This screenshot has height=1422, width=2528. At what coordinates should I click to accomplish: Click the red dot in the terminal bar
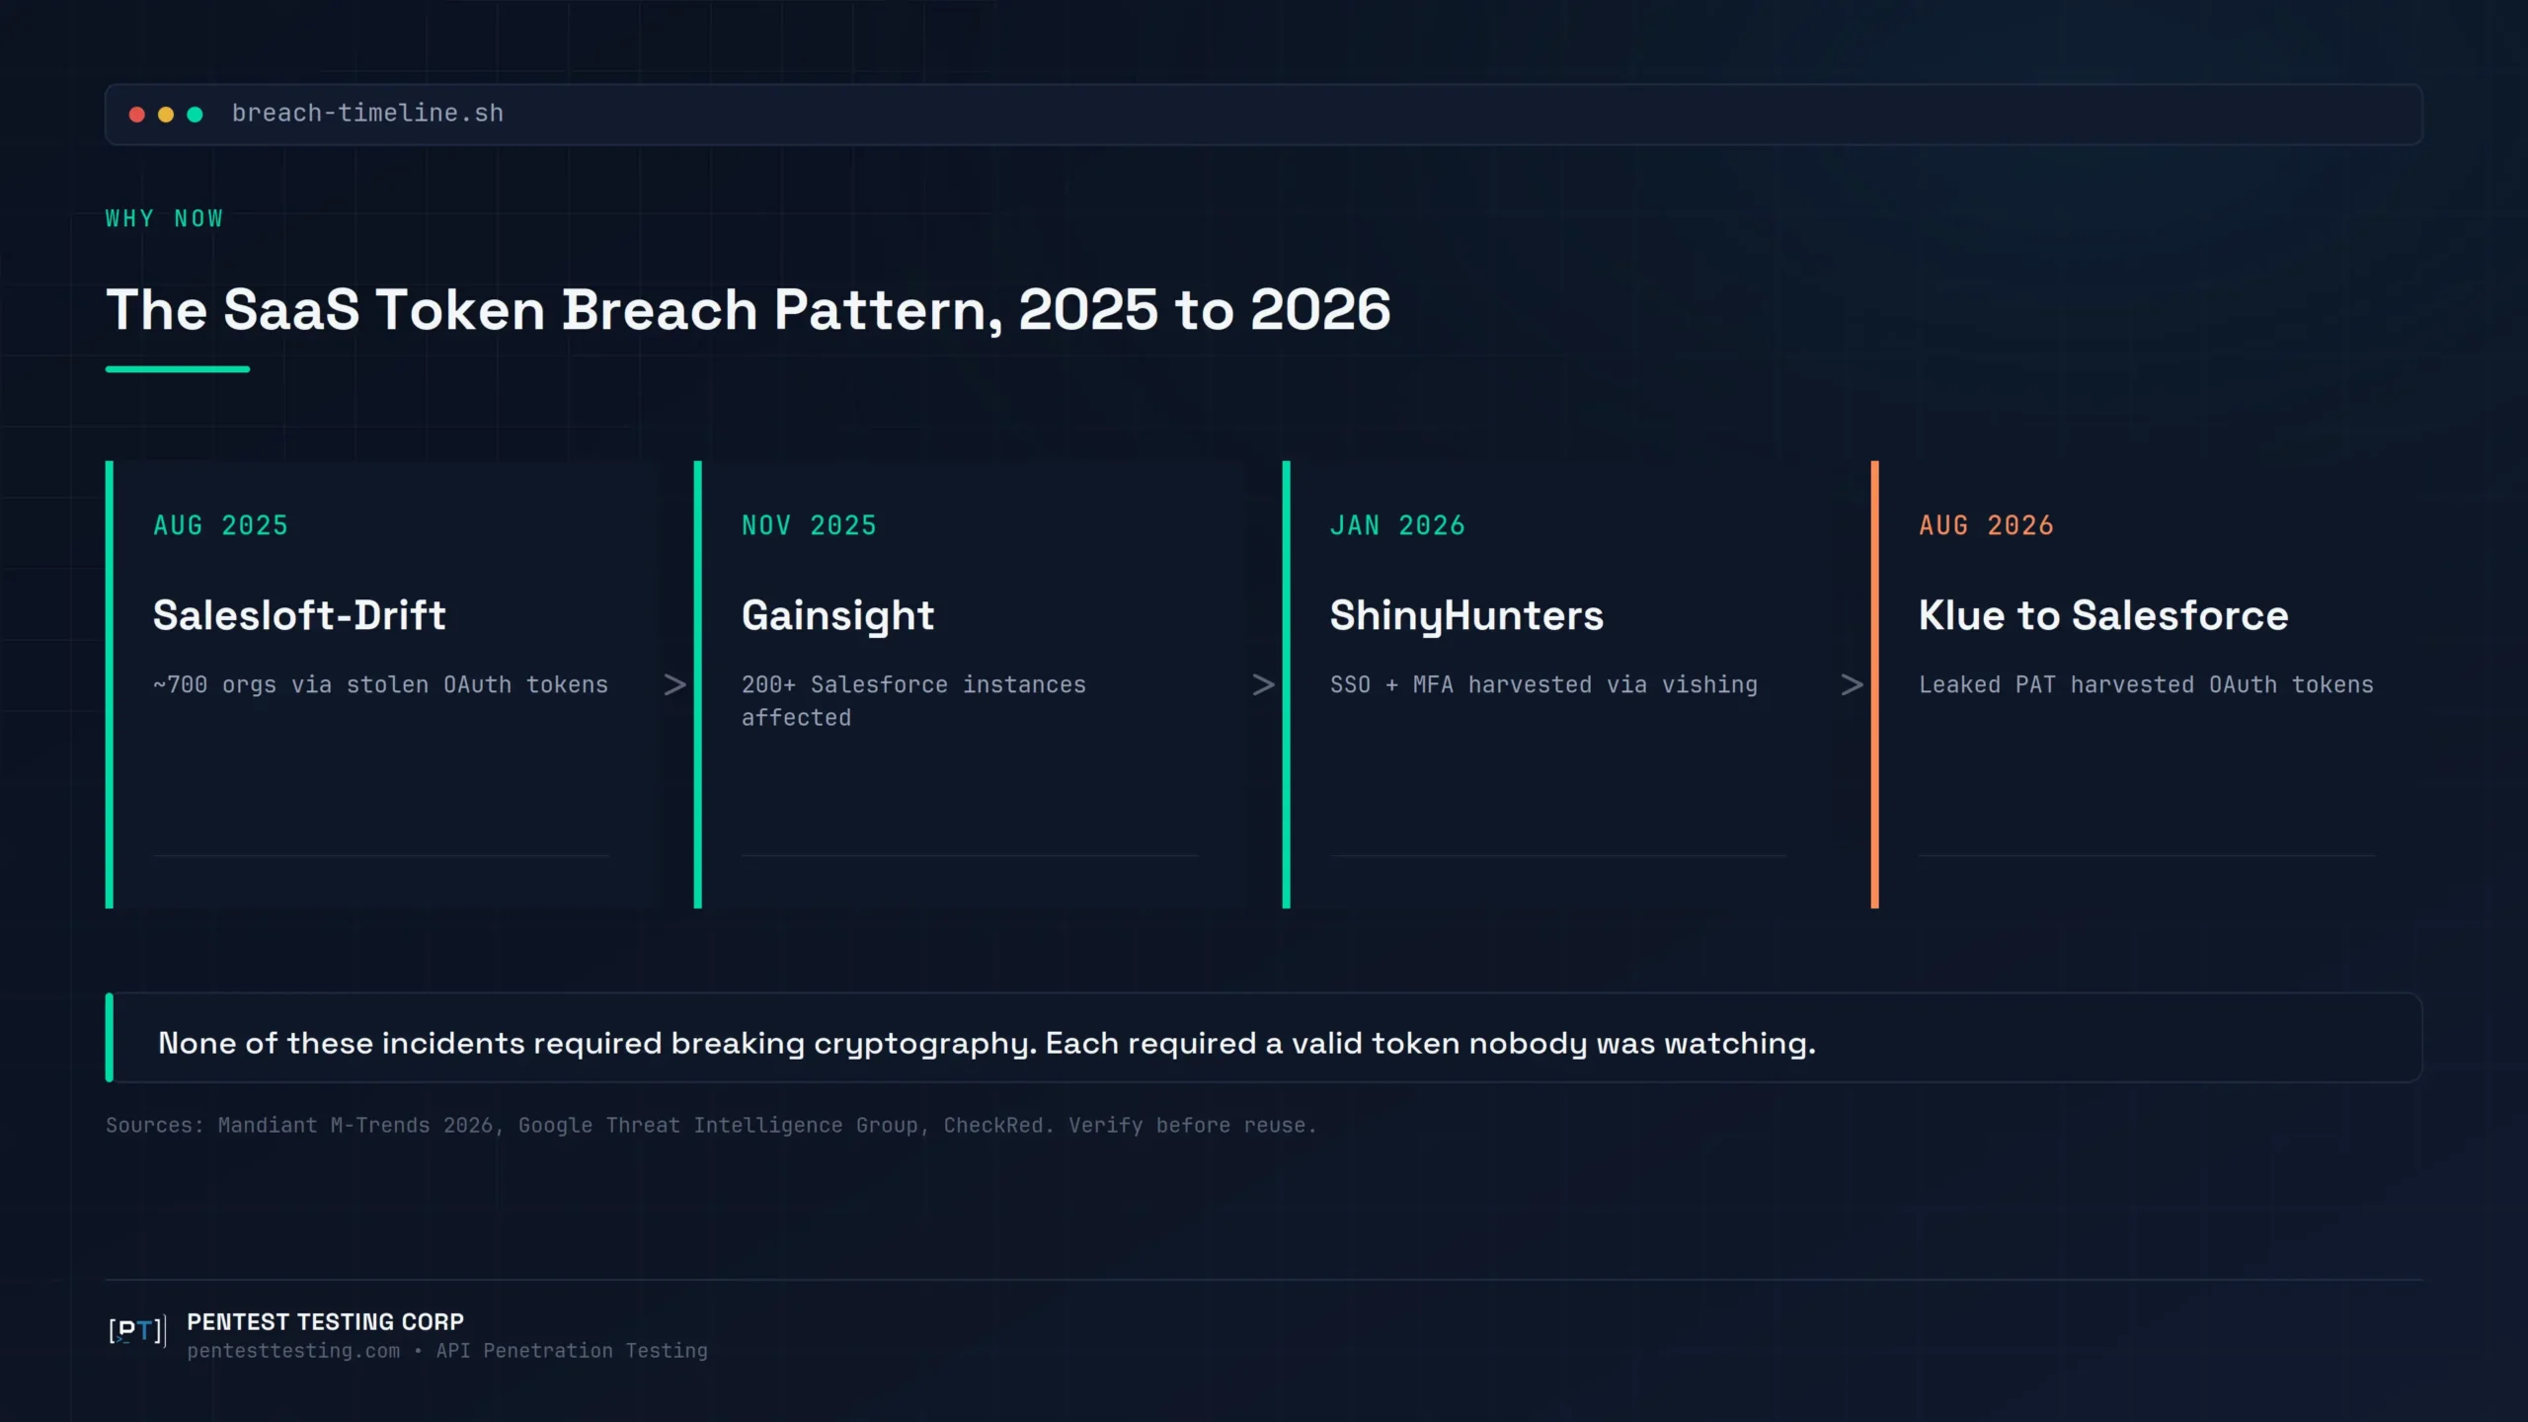click(137, 115)
